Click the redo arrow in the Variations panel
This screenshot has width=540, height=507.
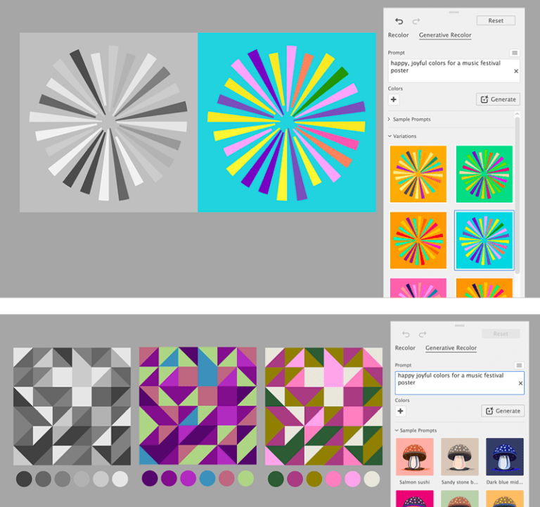pyautogui.click(x=416, y=21)
